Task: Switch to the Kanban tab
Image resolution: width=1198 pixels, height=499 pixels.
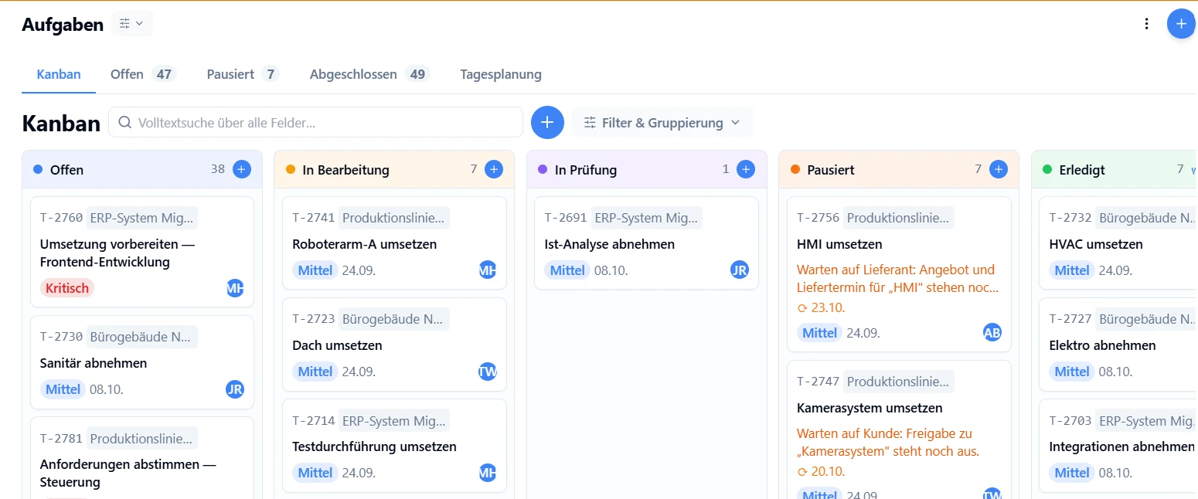Action: 59,75
